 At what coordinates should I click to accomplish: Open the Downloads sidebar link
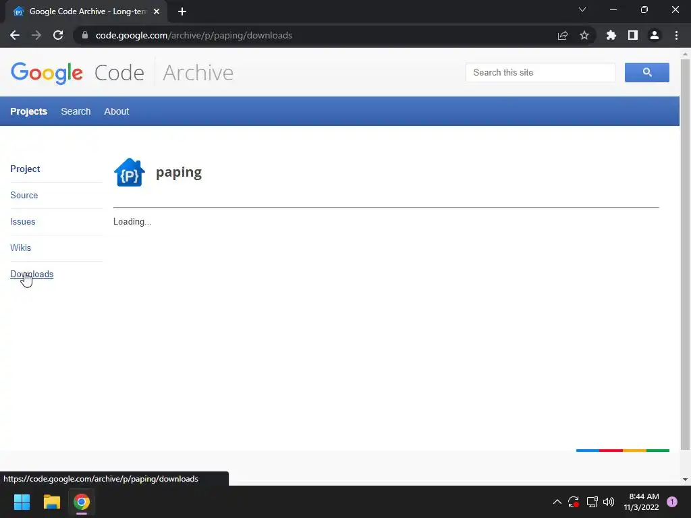(32, 274)
